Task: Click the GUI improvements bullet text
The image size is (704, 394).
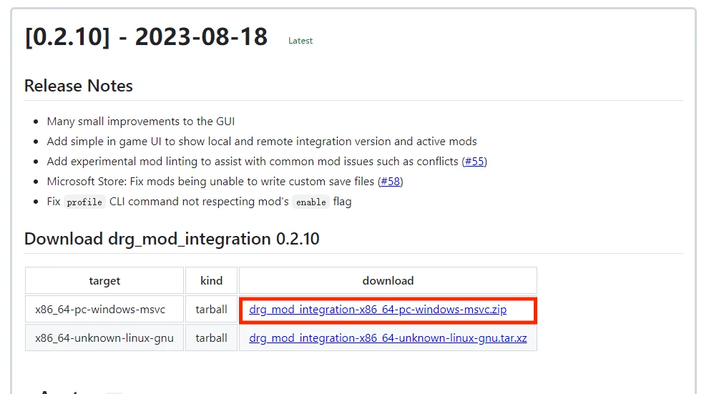Action: pyautogui.click(x=141, y=122)
